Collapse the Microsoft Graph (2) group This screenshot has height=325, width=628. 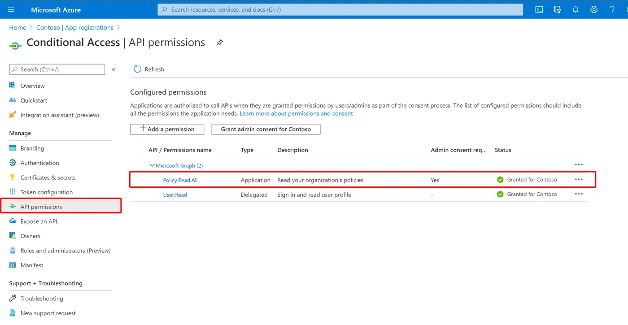tap(152, 165)
